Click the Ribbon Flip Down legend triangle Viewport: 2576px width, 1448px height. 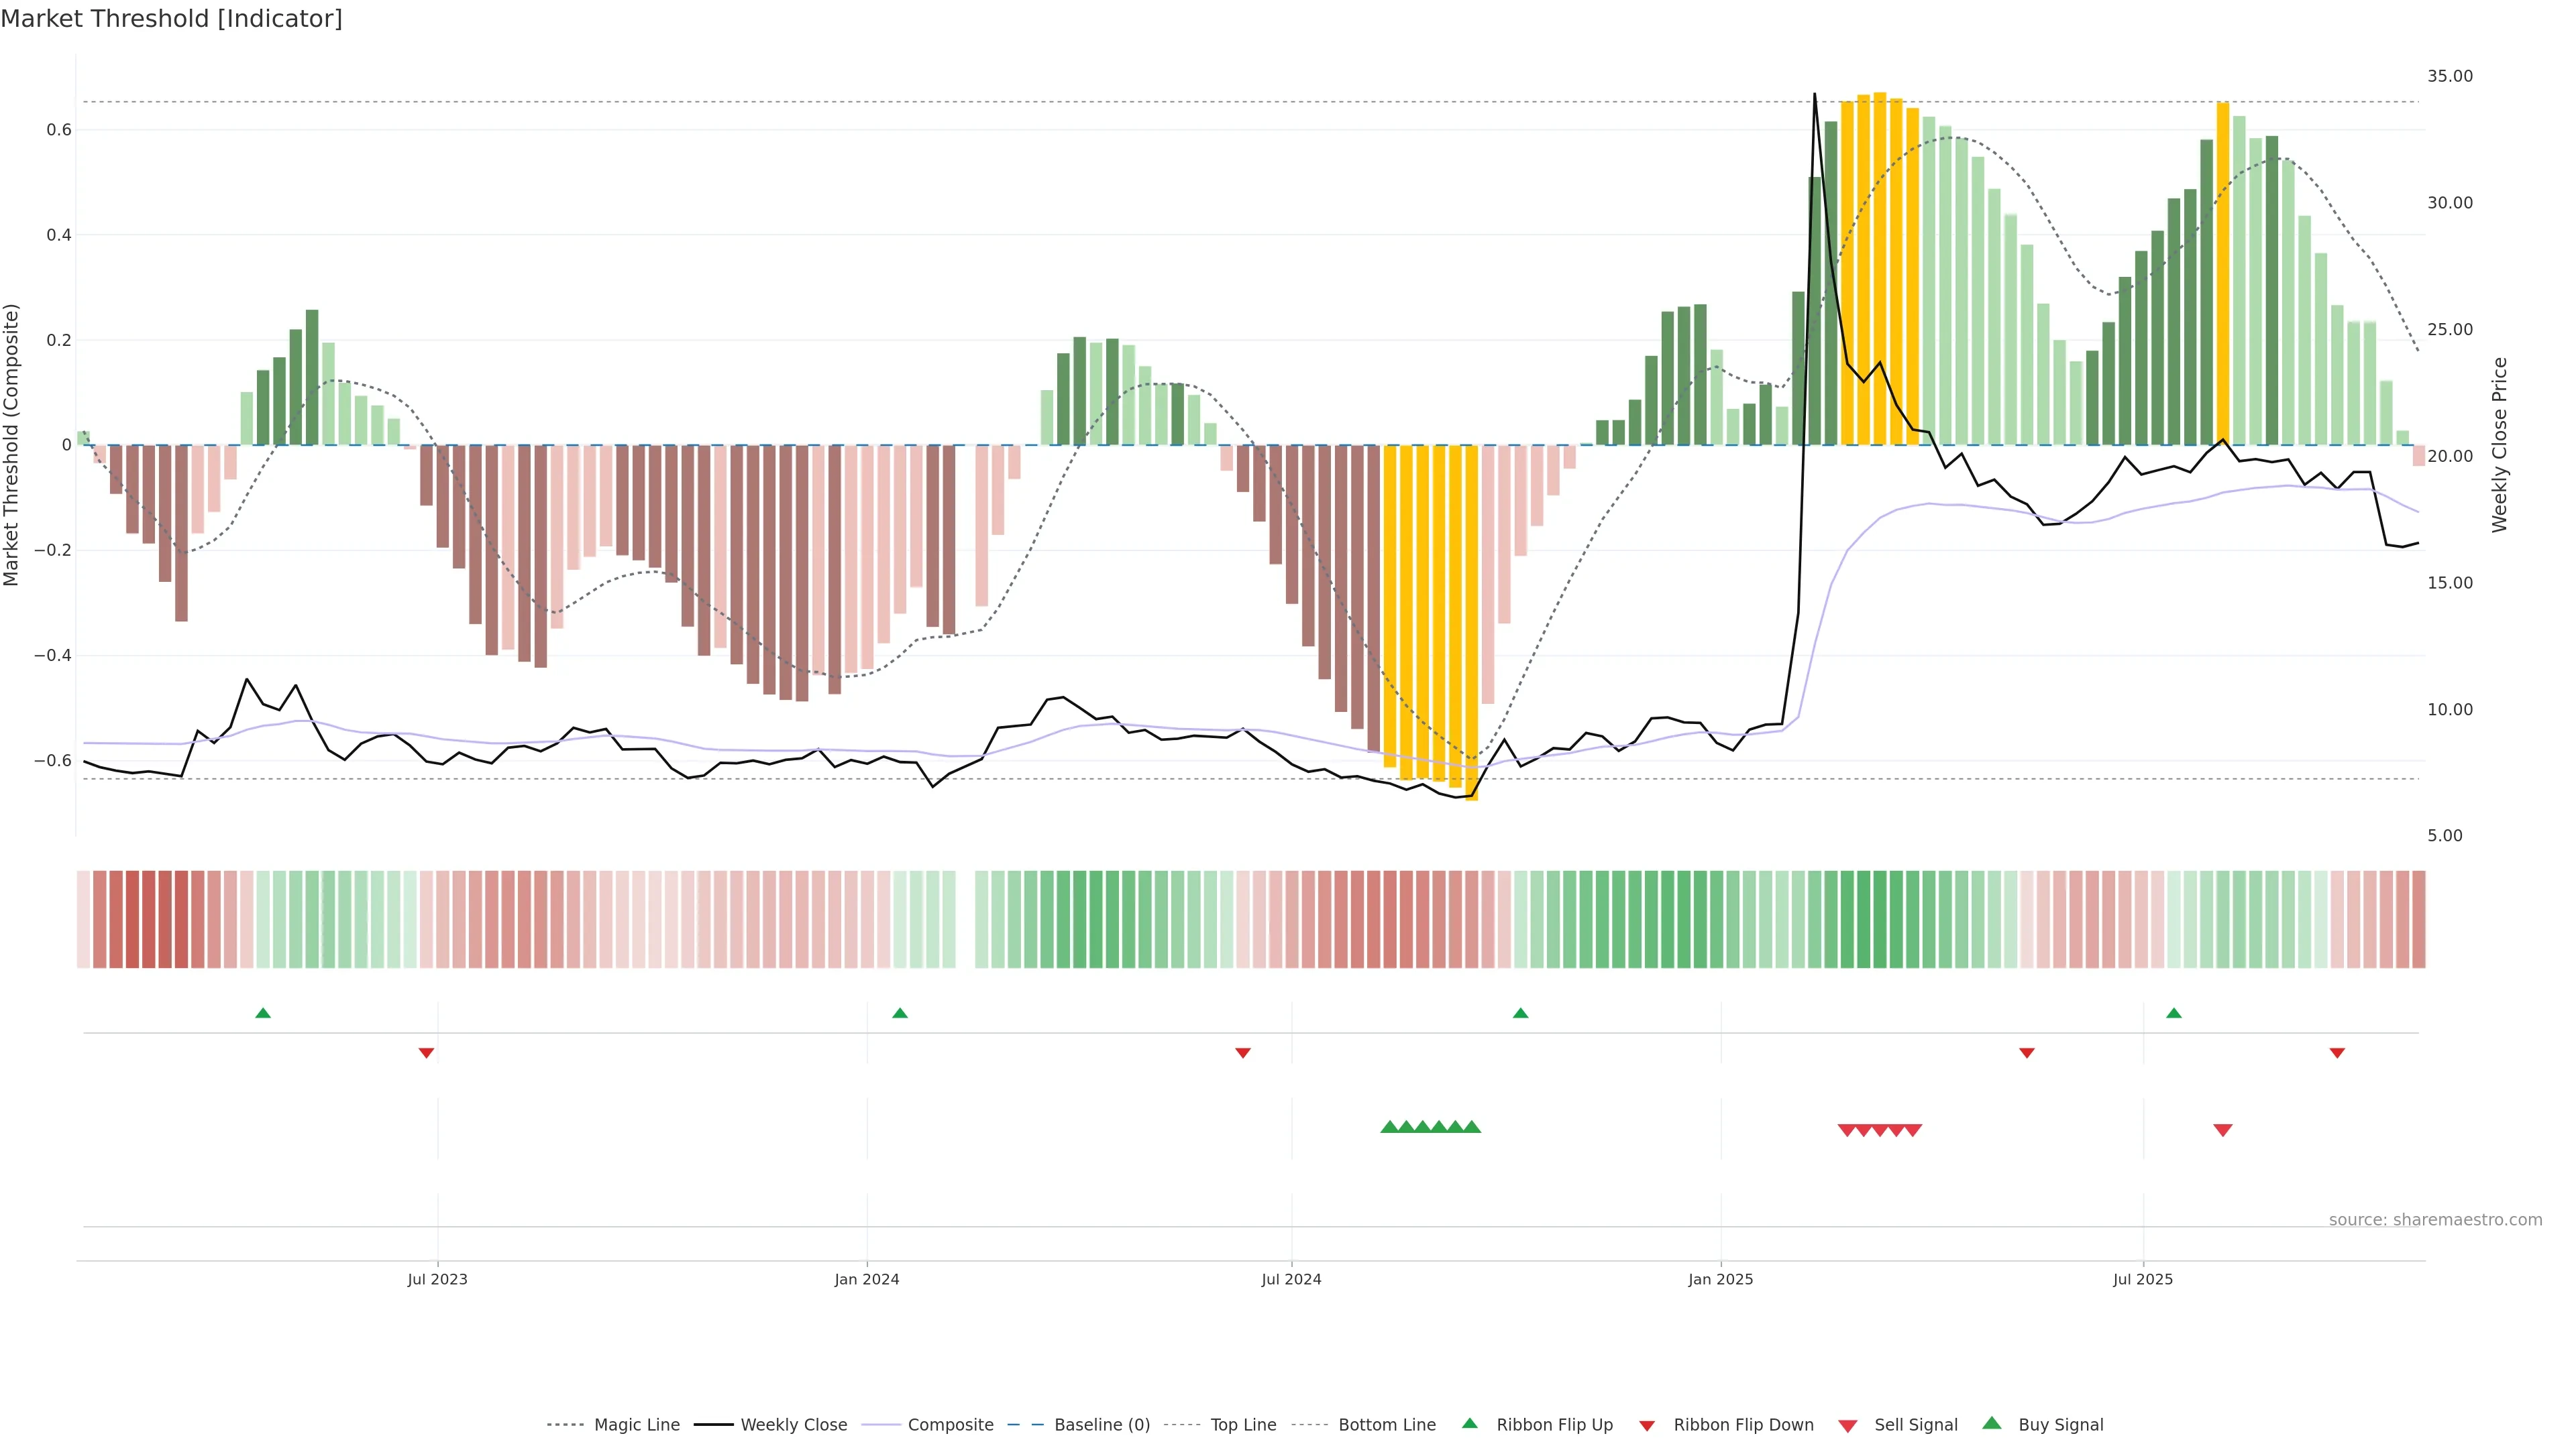click(x=1647, y=1426)
